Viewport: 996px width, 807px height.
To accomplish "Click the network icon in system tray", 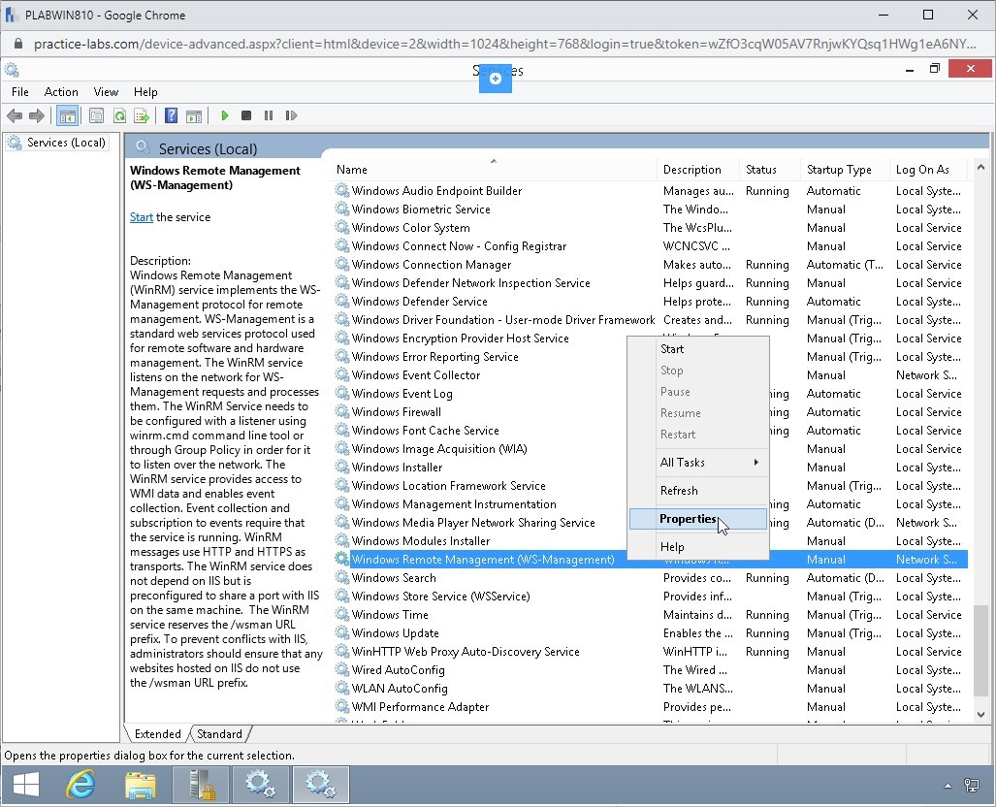I will click(971, 786).
